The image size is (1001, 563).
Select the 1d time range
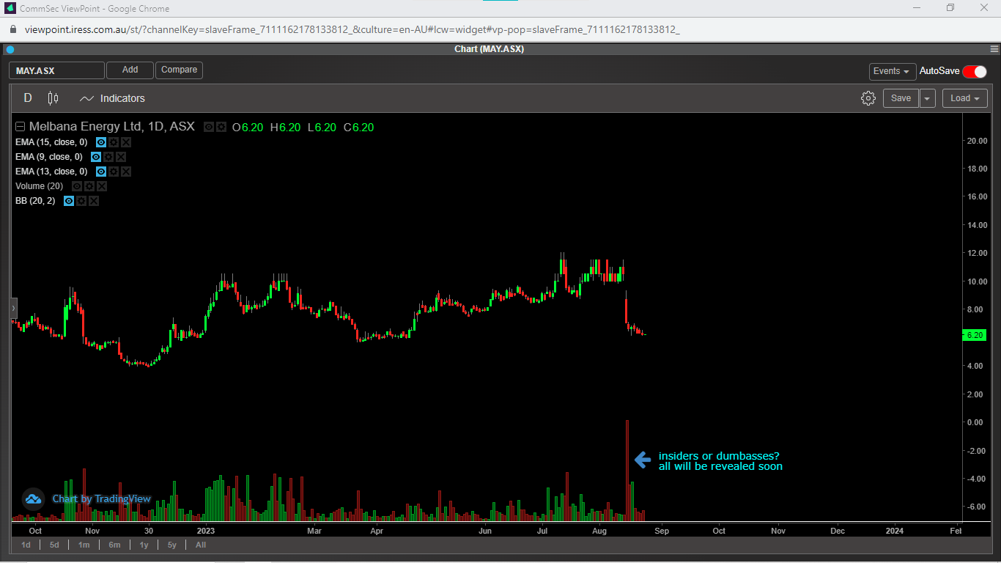point(26,545)
